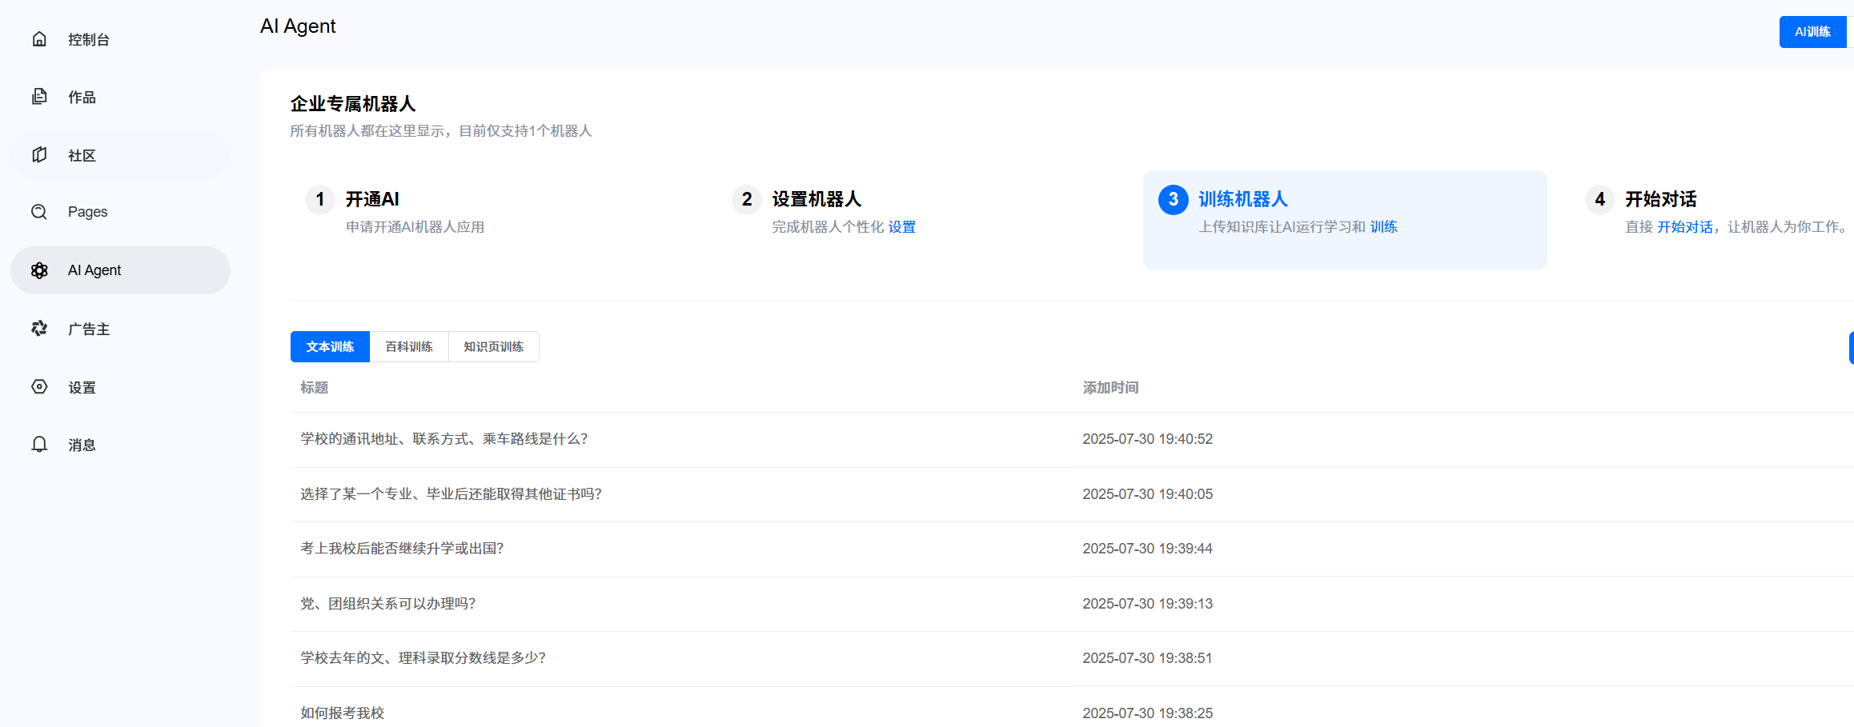Screen dimensions: 1854x727
Task: Select the Pages search icon
Action: tap(39, 212)
